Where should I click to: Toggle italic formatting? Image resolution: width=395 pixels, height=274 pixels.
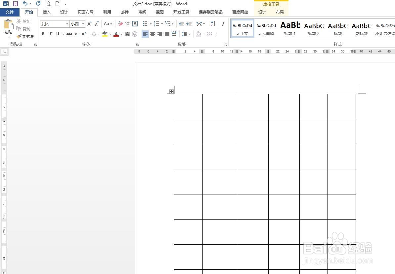click(50, 34)
